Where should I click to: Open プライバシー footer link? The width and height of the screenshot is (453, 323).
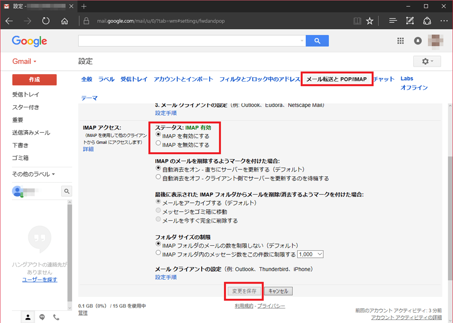[x=271, y=306]
